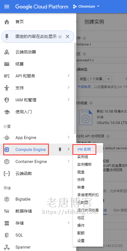Expand the API 和服务 submenu chevron
The image size is (127, 251).
click(x=69, y=75)
